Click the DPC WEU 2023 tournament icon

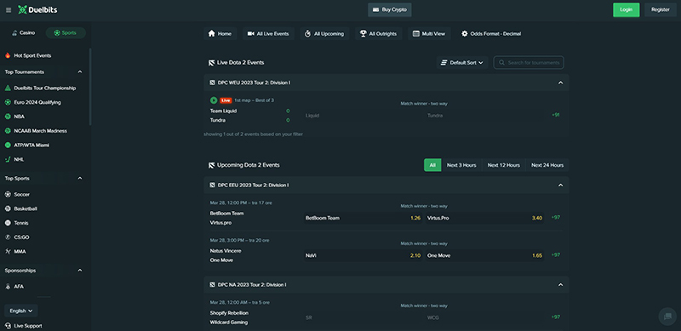point(212,83)
